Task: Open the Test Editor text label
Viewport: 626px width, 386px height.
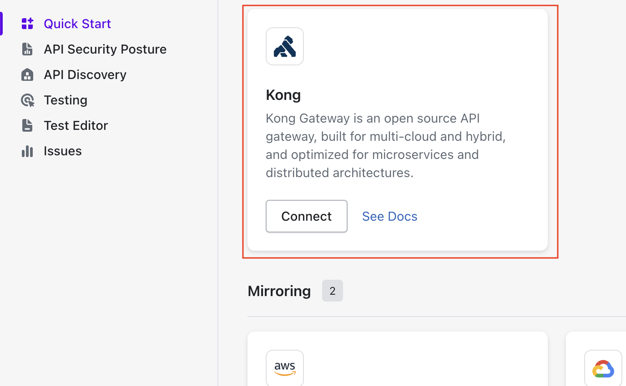Action: [76, 125]
